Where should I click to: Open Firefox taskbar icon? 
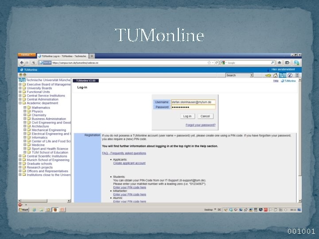click(55, 209)
